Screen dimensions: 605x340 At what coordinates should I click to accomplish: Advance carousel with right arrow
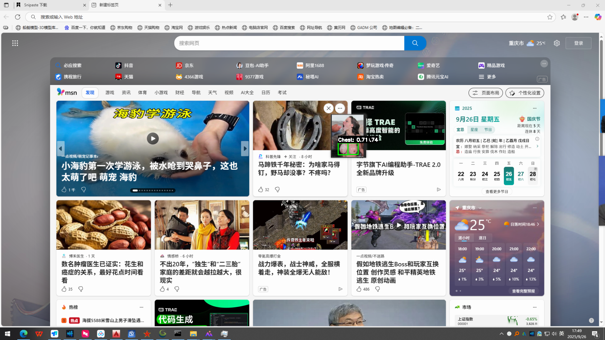point(244,148)
